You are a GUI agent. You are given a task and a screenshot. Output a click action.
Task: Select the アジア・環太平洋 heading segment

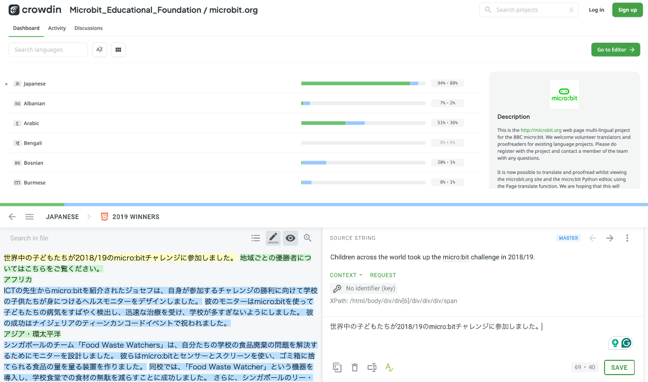pyautogui.click(x=32, y=334)
